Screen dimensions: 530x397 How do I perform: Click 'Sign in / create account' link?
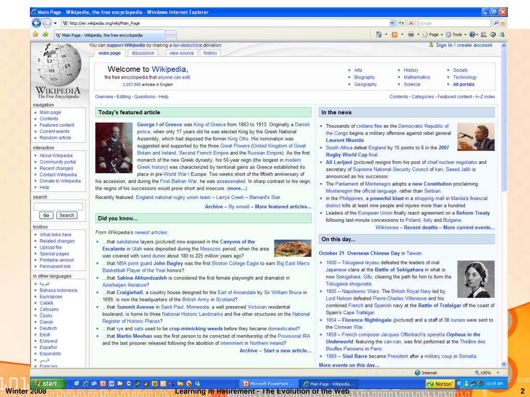[464, 45]
